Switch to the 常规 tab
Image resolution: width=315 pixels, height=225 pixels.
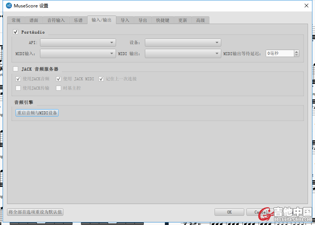click(x=16, y=20)
